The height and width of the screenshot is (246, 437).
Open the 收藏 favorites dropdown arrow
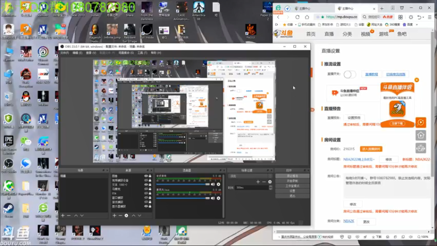(295, 25)
